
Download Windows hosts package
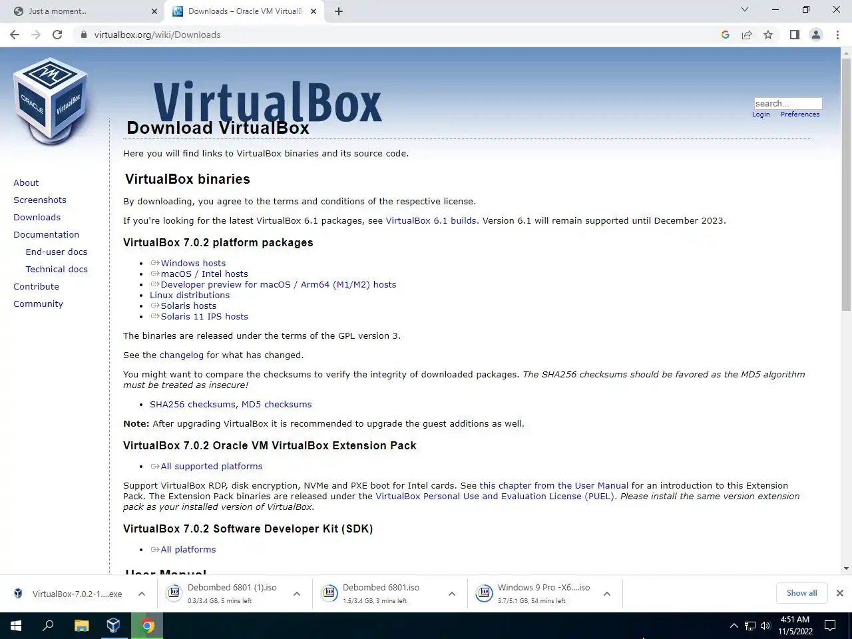pos(193,263)
